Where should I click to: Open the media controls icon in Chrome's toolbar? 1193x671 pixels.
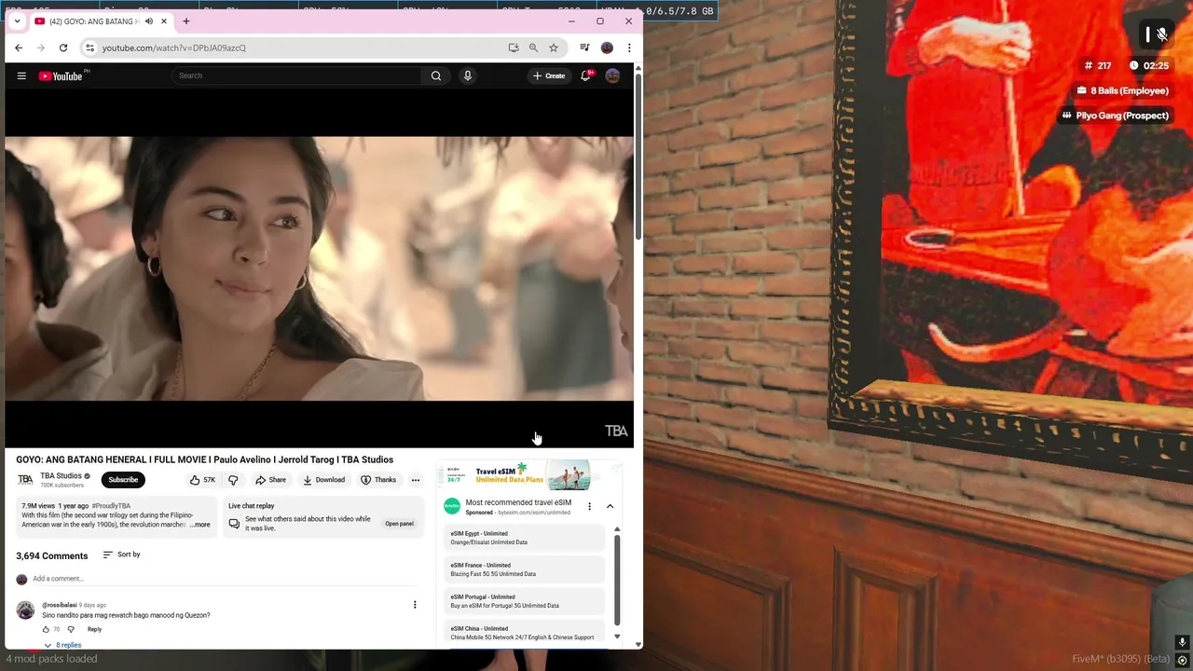tap(584, 48)
